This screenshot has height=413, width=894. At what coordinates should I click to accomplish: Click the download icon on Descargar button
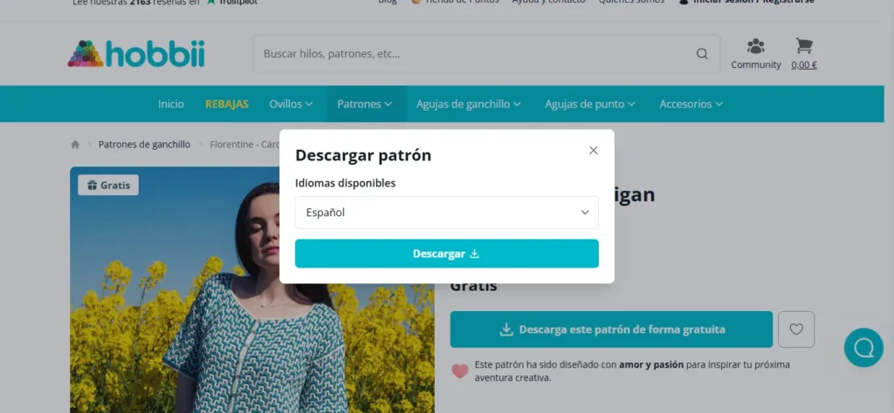pos(474,254)
